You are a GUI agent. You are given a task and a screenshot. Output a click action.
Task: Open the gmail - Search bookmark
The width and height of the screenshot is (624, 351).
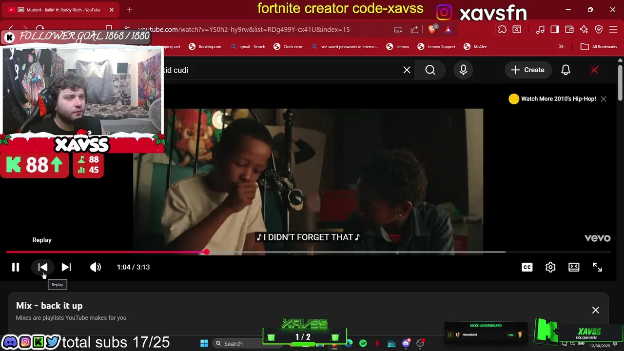tap(248, 47)
